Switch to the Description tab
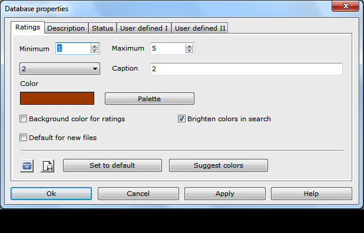Image resolution: width=364 pixels, height=233 pixels. coord(66,28)
